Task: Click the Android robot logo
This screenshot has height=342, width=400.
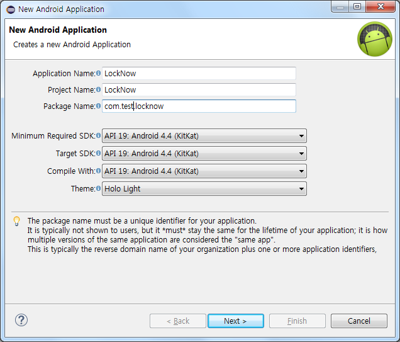Action: pyautogui.click(x=375, y=39)
